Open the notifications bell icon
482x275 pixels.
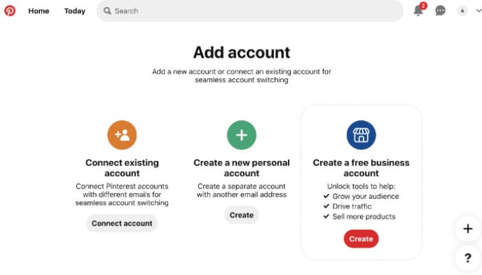419,10
